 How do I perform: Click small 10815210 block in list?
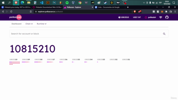[13, 59]
